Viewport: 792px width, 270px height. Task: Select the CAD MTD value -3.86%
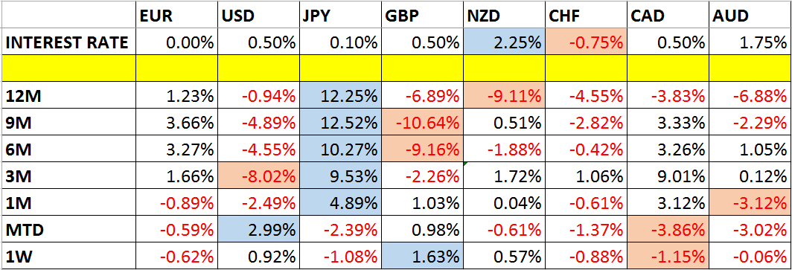[x=668, y=229]
